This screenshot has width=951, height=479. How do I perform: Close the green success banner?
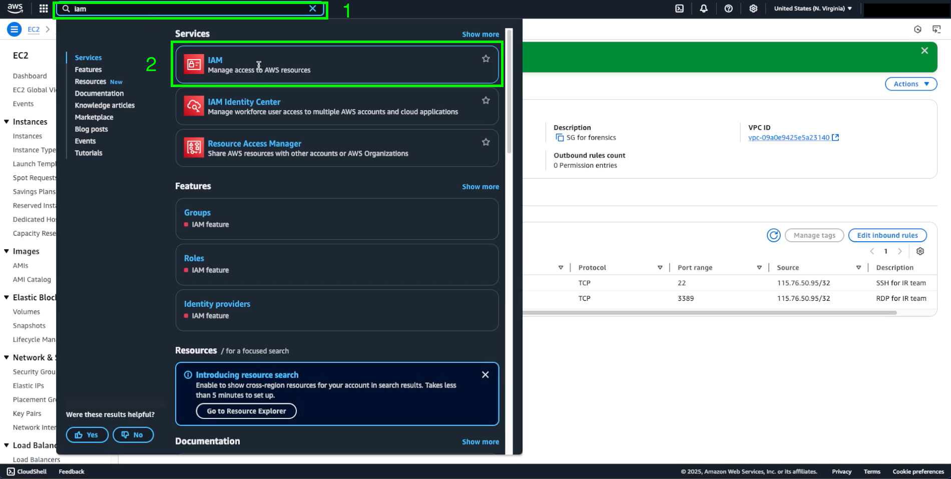click(x=924, y=51)
